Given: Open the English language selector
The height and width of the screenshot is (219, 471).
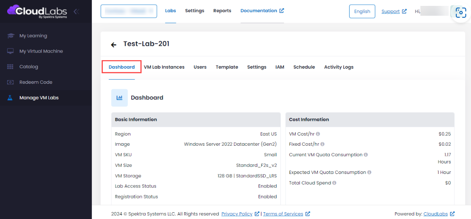Looking at the screenshot, I should coord(362,11).
